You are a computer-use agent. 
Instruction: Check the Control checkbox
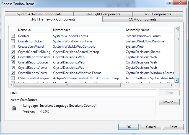coord(13,36)
